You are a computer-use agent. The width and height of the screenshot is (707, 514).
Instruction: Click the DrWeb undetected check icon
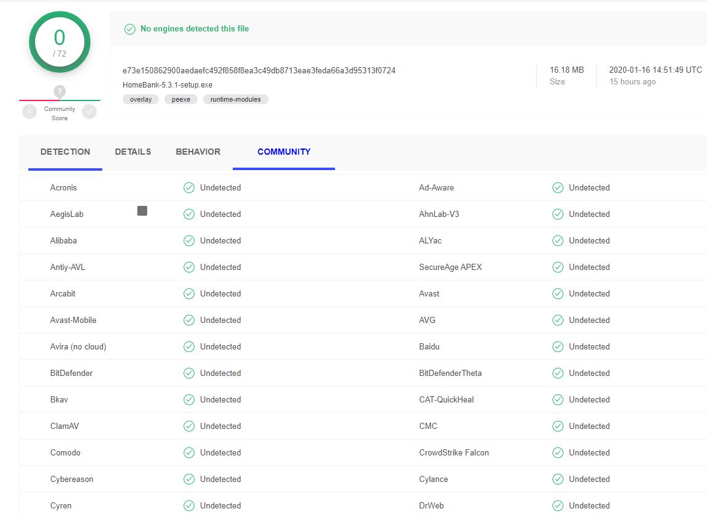pos(558,505)
